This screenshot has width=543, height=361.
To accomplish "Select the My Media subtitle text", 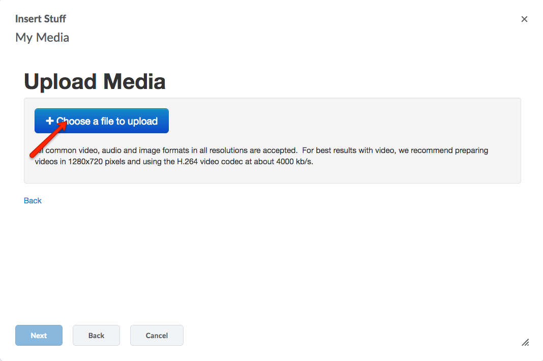I will click(x=42, y=38).
